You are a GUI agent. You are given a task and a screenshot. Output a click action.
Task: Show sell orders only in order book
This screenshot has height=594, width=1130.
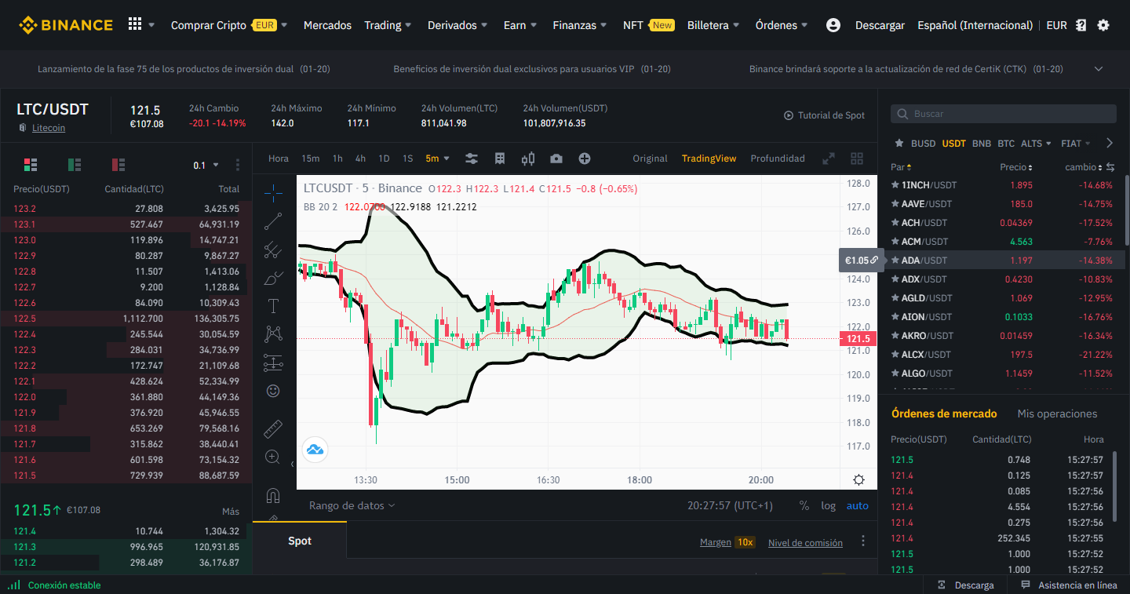[x=118, y=165]
